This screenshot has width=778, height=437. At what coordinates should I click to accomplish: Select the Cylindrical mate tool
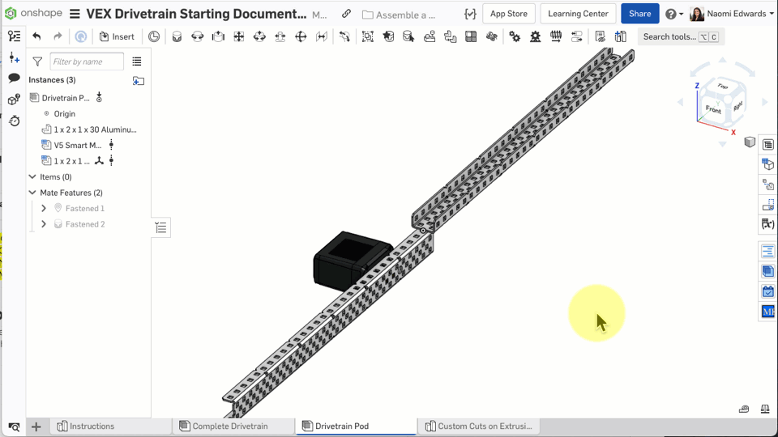coord(259,36)
